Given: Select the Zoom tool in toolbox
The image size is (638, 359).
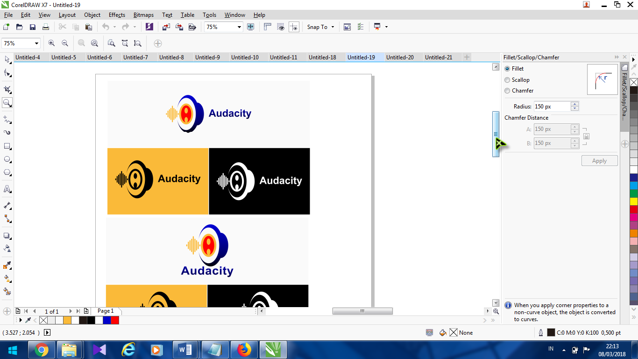Looking at the screenshot, I should coord(7,103).
